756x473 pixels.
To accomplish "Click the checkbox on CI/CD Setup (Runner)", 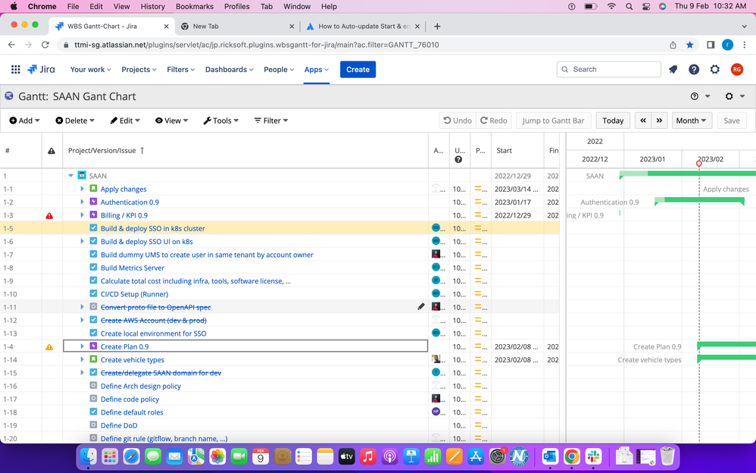I will click(x=92, y=294).
